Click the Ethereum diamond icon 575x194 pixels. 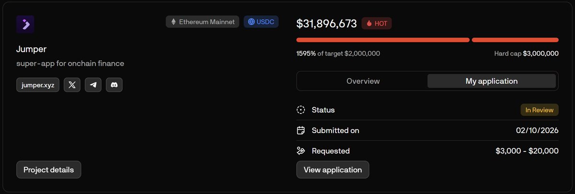pos(173,22)
